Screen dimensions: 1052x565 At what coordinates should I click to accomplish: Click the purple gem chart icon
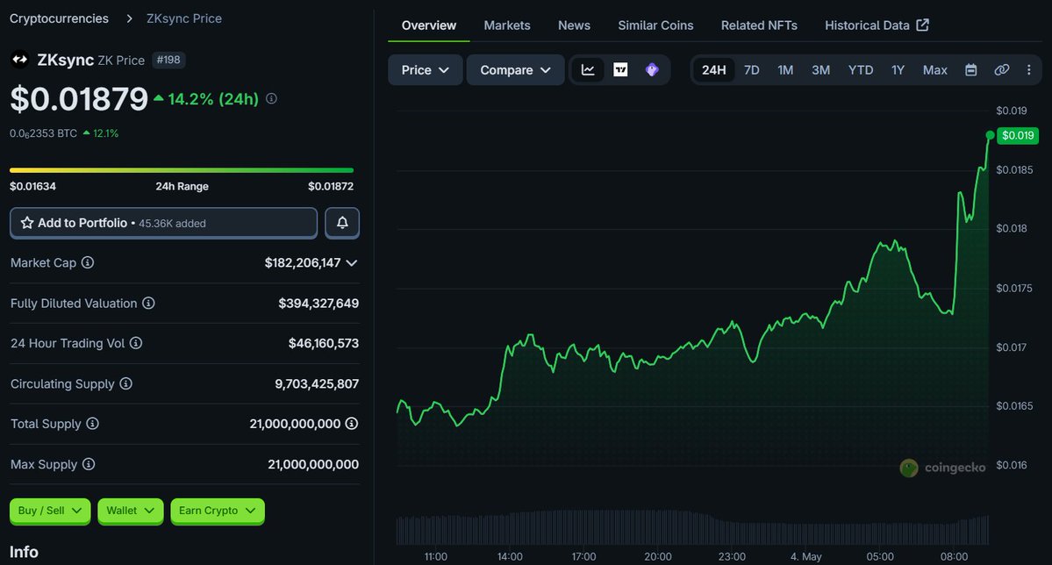click(652, 70)
